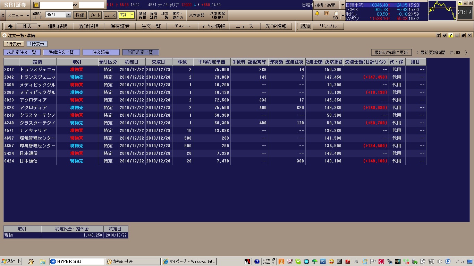
Task: Show the 未約定注文一覧 unfilled orders view
Action: pos(22,52)
